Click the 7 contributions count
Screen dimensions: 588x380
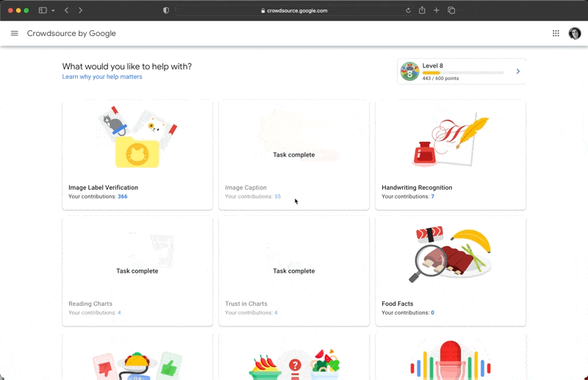point(432,196)
